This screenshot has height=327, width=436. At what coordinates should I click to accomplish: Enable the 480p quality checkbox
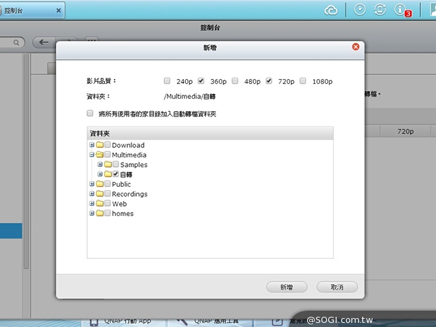tap(235, 80)
